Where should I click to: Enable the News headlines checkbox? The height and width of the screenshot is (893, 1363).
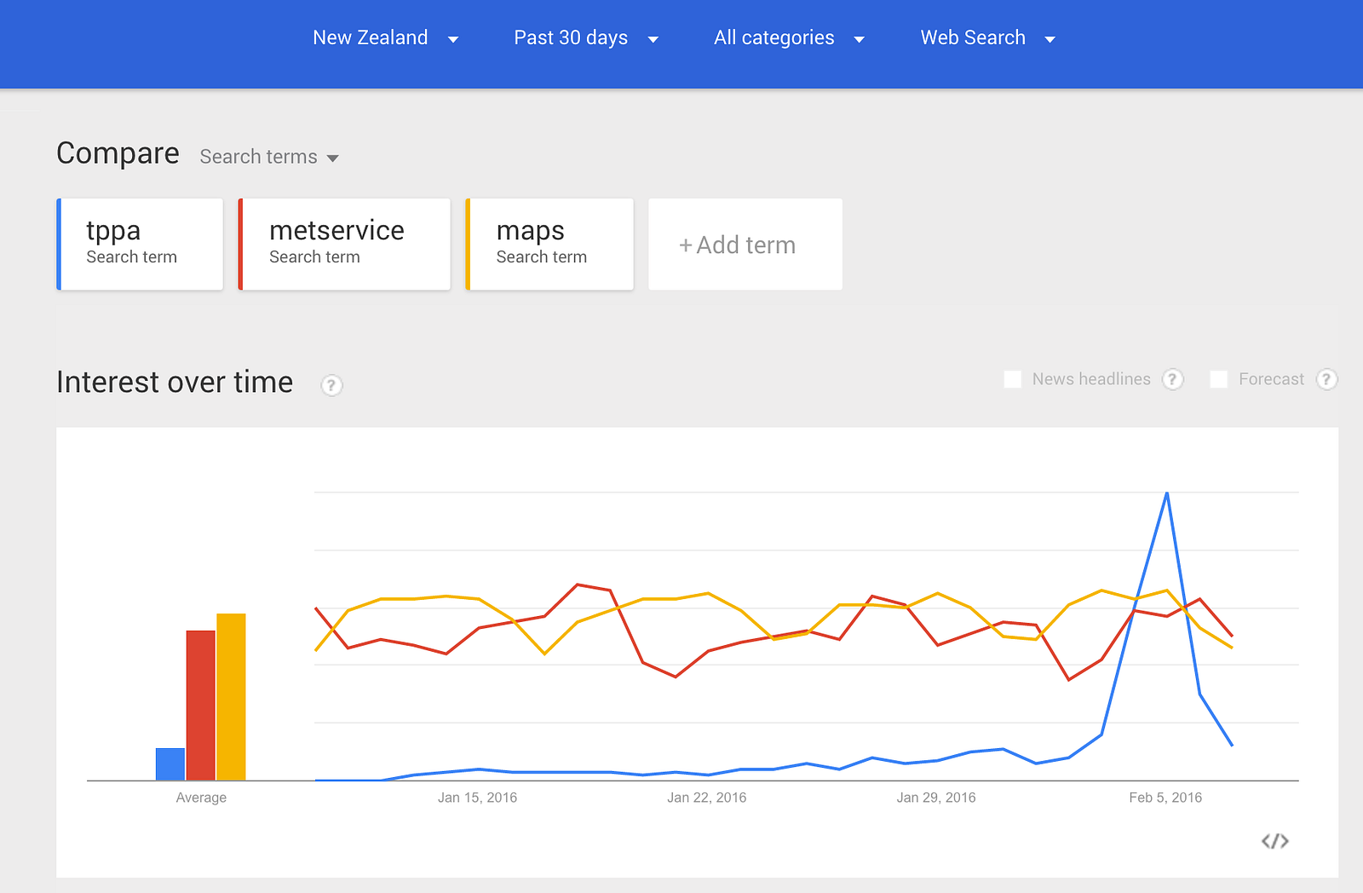[1013, 379]
